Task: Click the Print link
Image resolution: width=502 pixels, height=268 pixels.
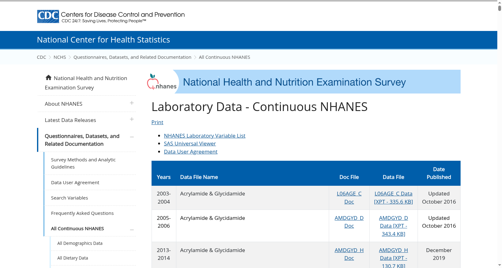Action: point(157,122)
